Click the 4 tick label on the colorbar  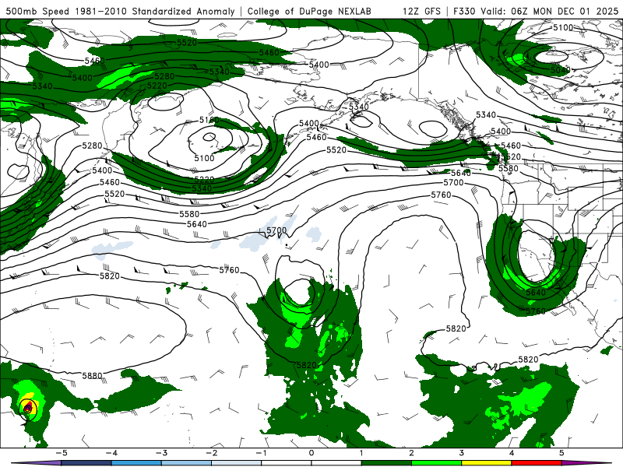coord(512,453)
